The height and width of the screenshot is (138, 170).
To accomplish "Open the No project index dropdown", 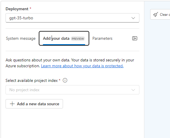I will [x=72, y=90].
